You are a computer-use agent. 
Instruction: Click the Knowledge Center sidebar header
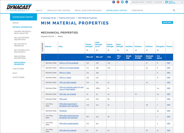coord(23,17)
